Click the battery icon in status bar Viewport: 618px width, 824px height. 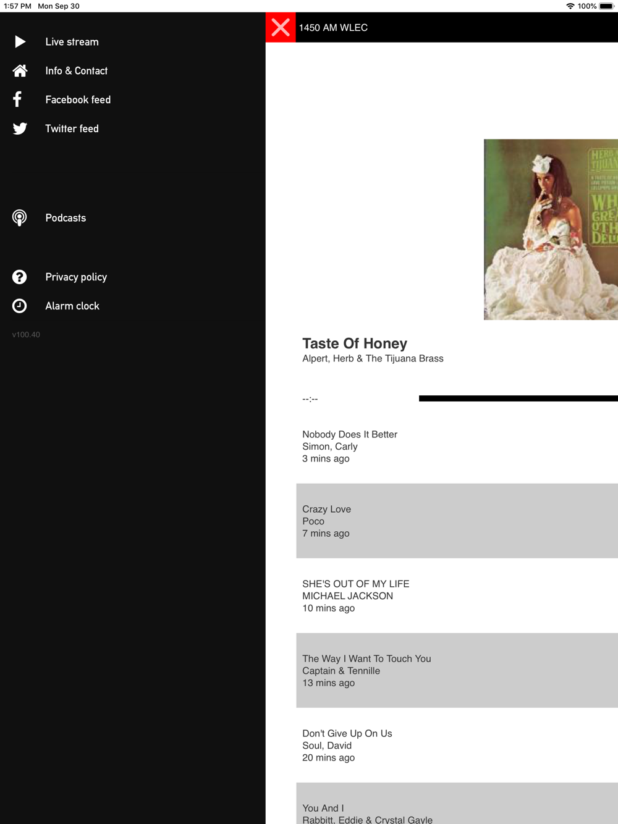606,6
